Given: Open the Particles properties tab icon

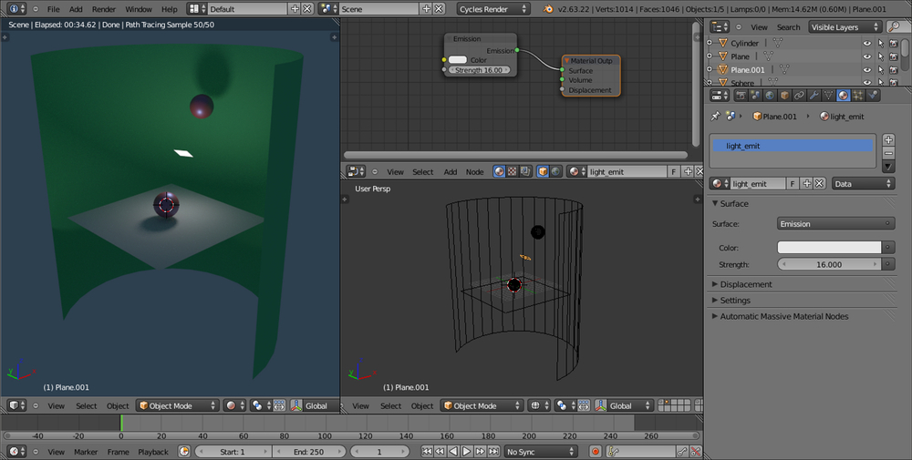Looking at the screenshot, I should point(858,95).
